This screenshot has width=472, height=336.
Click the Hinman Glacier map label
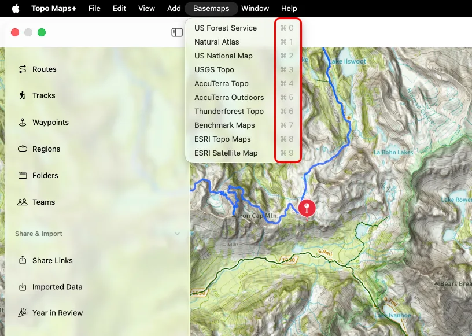click(422, 107)
